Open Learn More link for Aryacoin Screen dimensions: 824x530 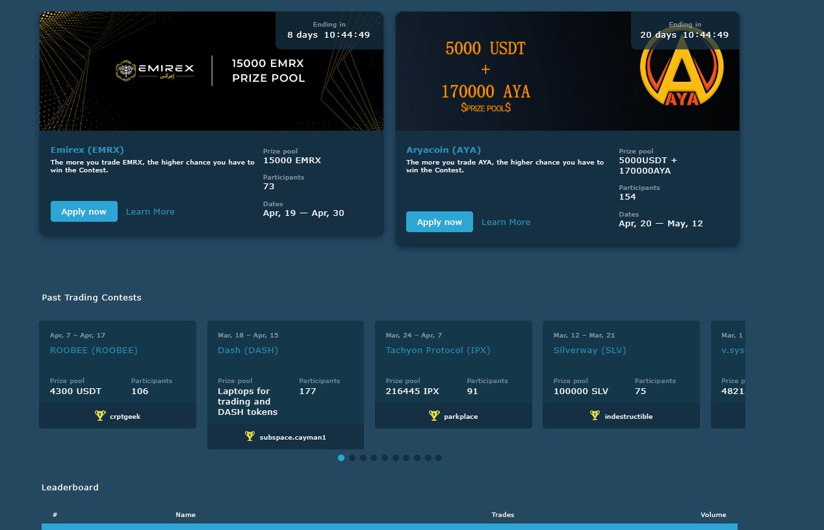[x=506, y=222]
